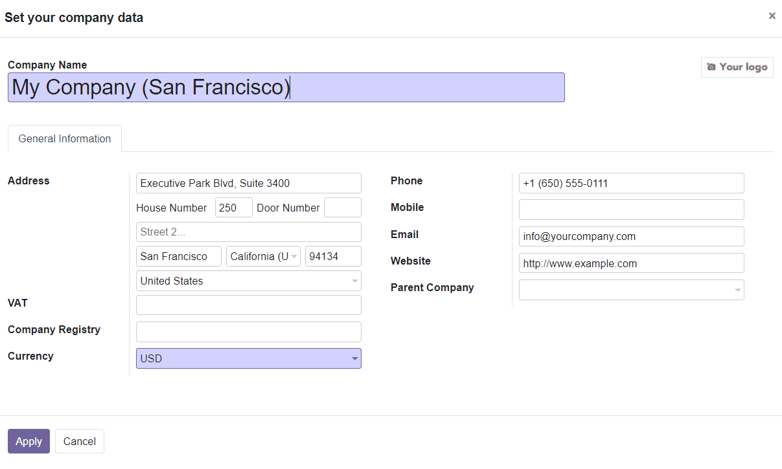Click the Executive Park Blvd address field
Image resolution: width=782 pixels, height=469 pixels.
pos(248,183)
